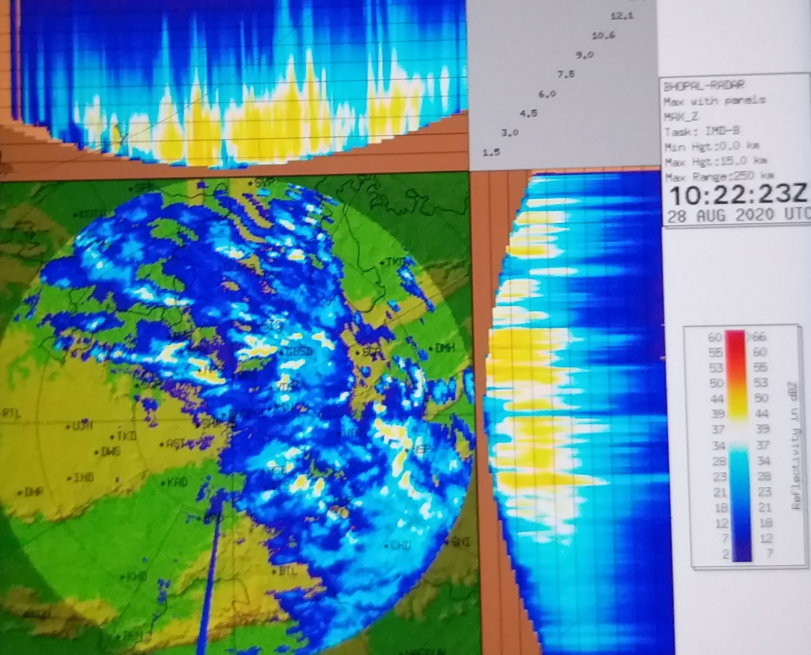Screen dimensions: 811x655
Task: Click the MAX_Z product label
Action: click(680, 117)
